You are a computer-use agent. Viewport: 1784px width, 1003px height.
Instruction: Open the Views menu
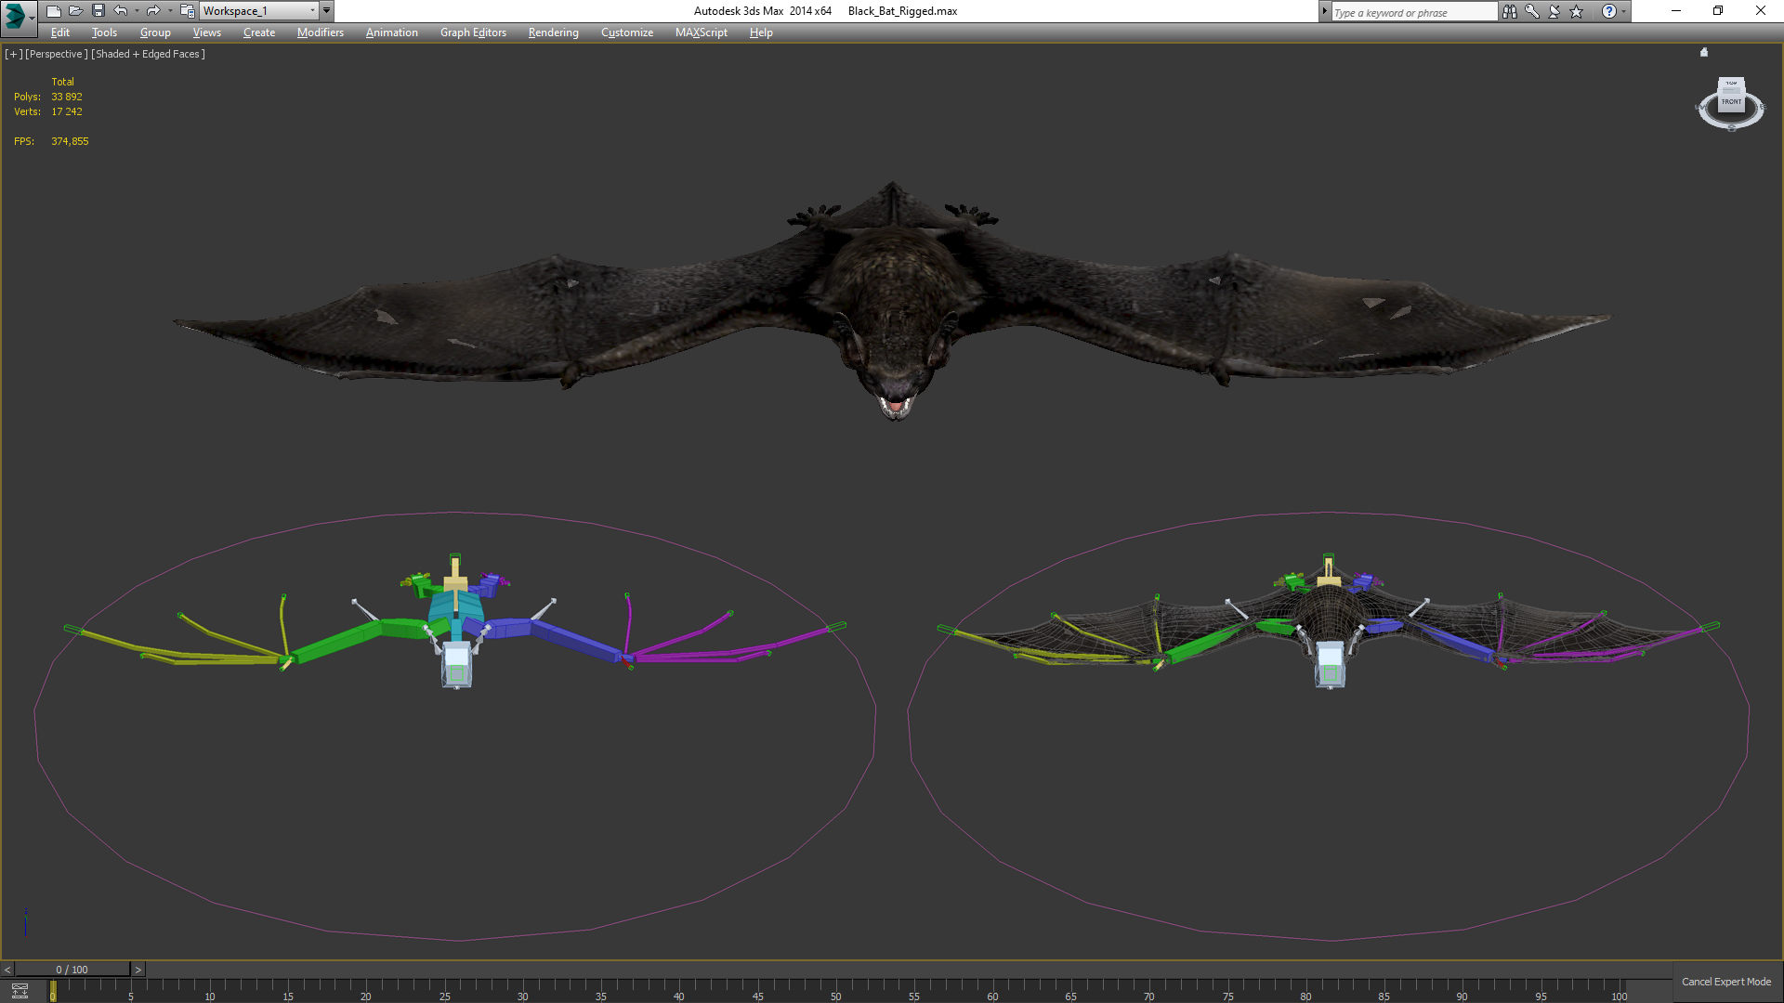click(206, 33)
